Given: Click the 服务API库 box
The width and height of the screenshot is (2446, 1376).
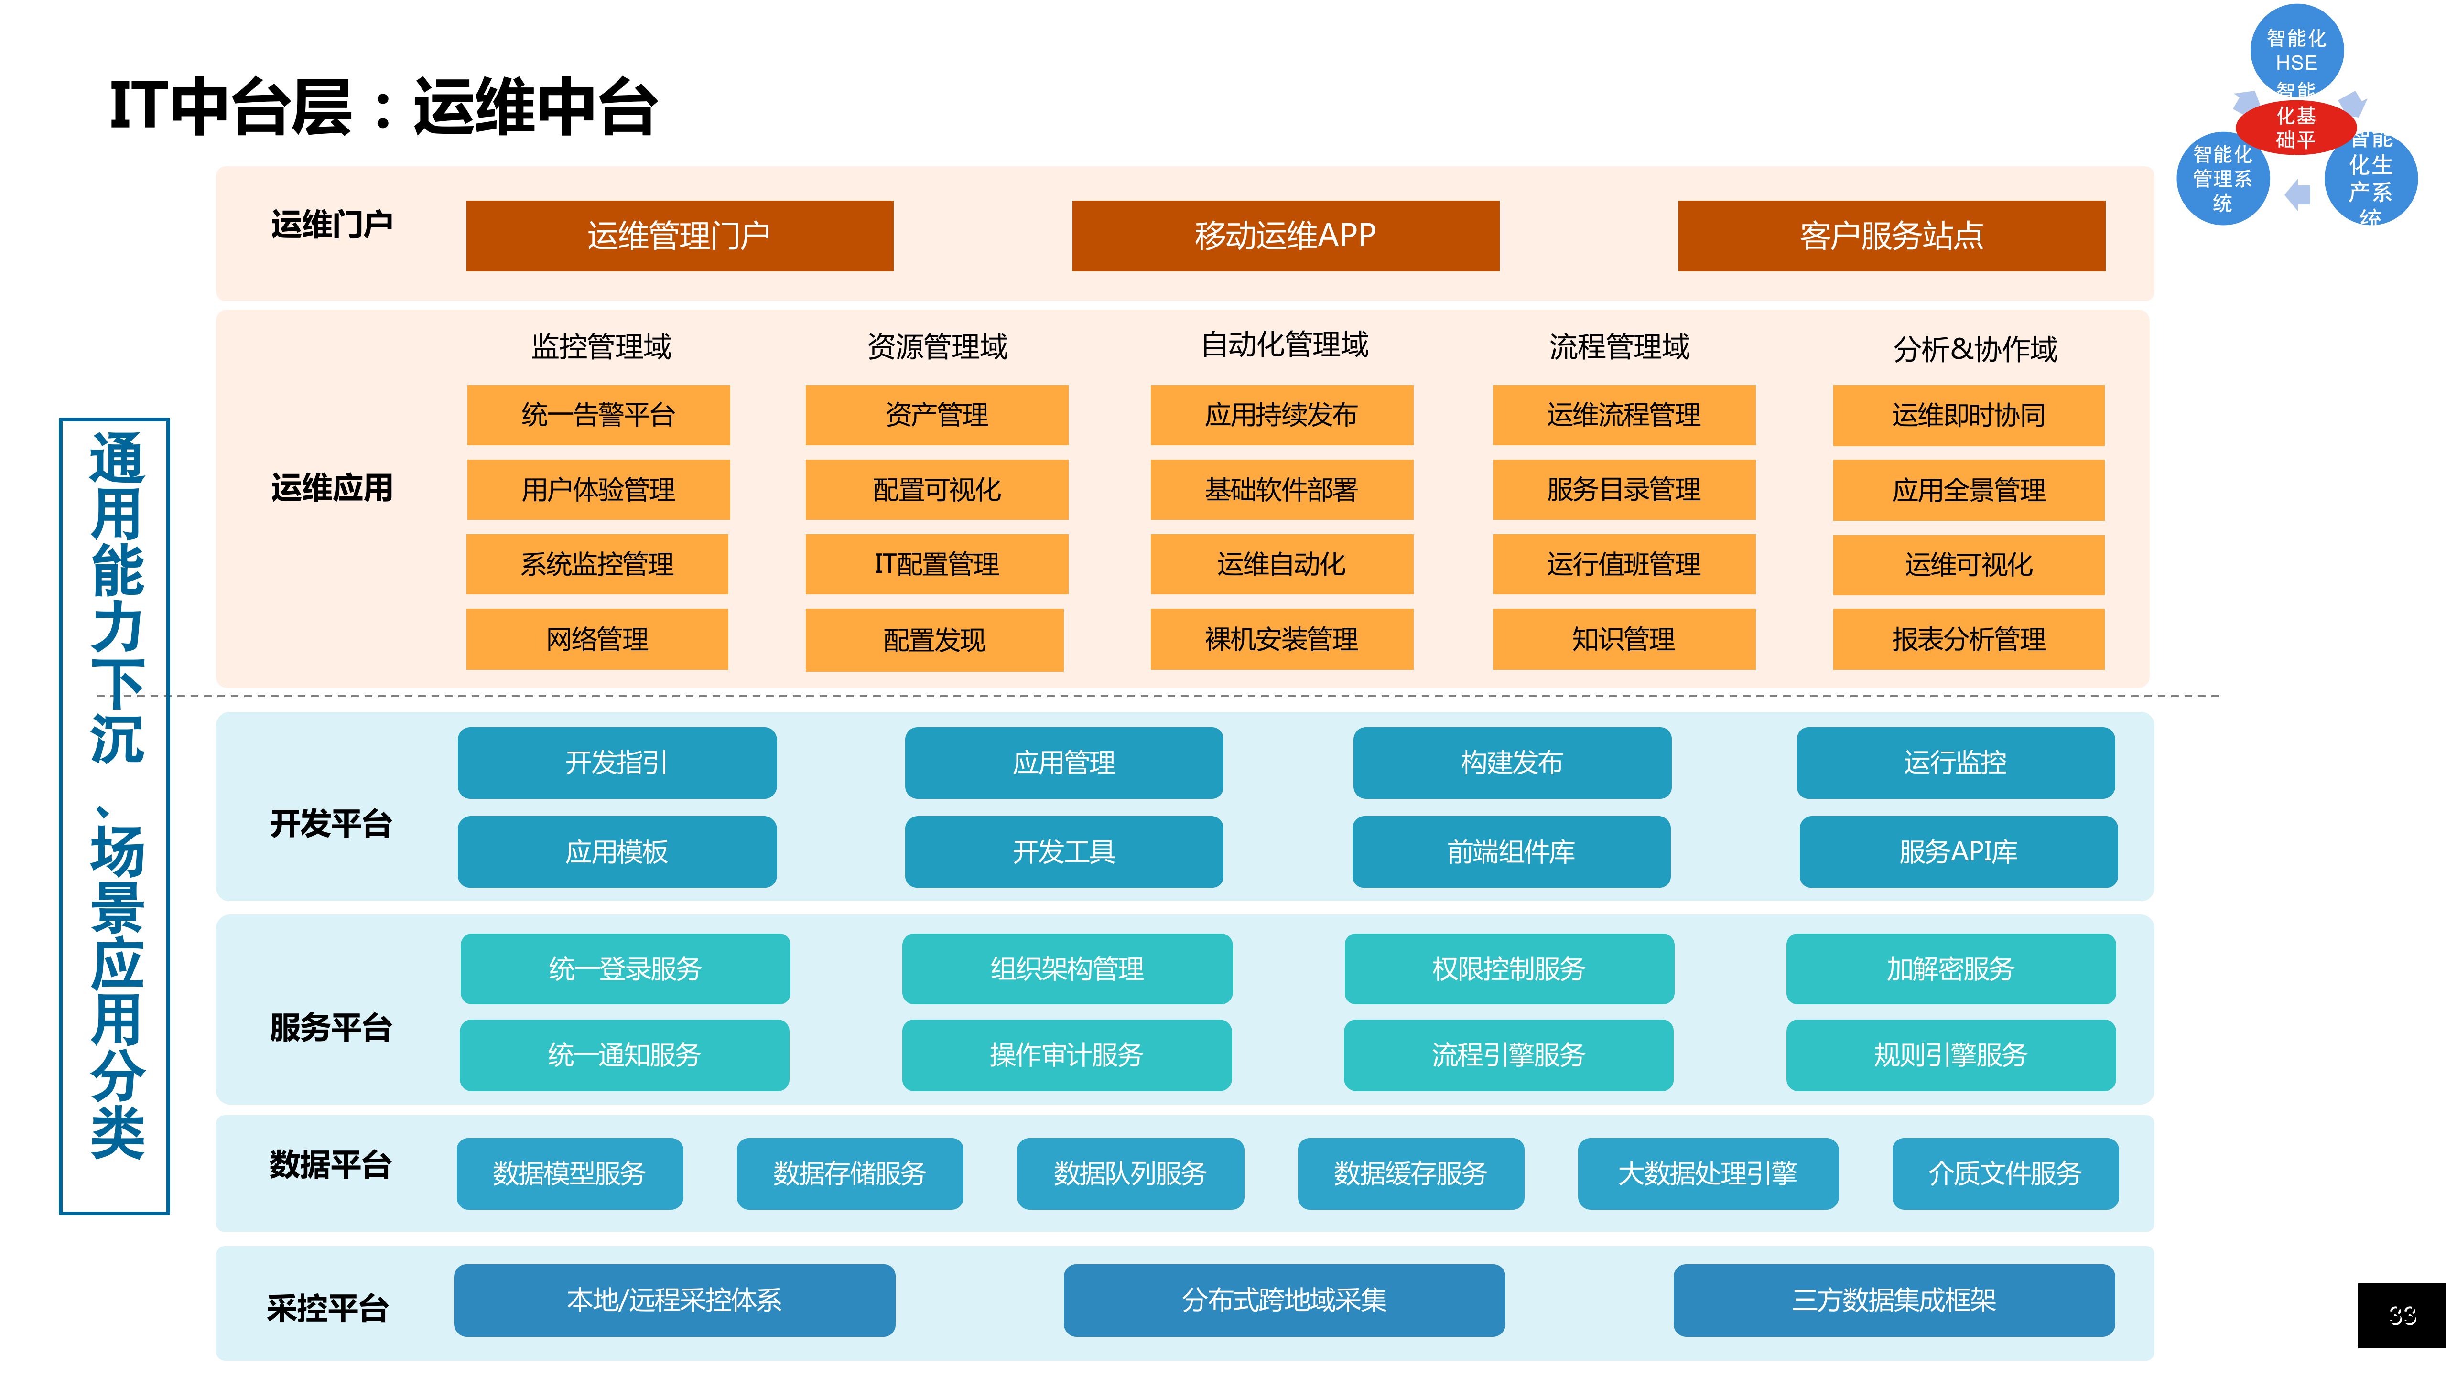Looking at the screenshot, I should pyautogui.click(x=1958, y=852).
